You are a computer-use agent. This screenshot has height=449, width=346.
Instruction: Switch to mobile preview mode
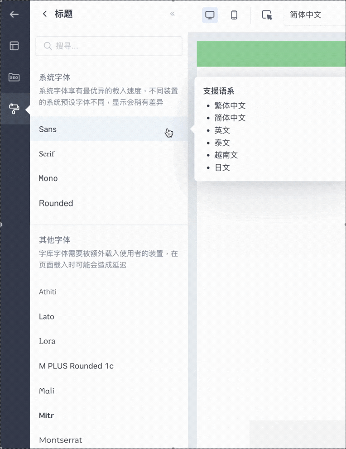(x=234, y=15)
